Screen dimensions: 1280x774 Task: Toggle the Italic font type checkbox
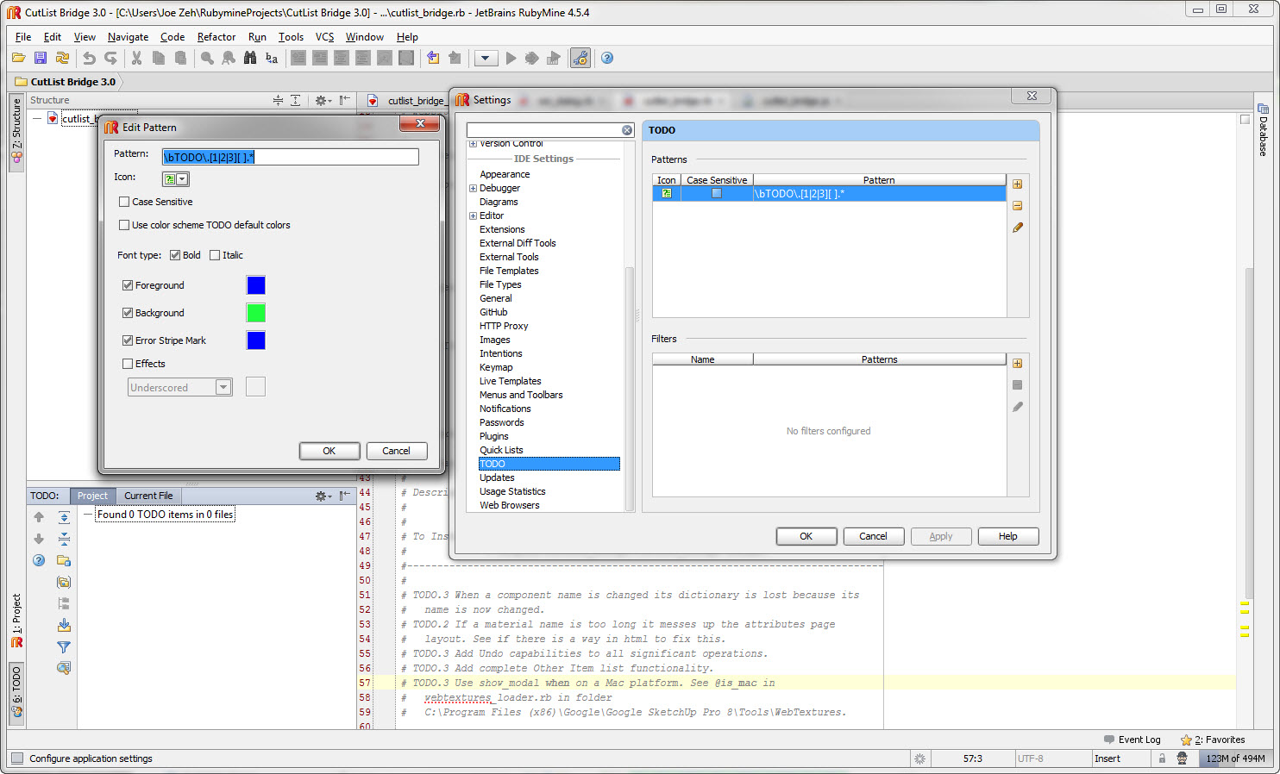coord(215,255)
